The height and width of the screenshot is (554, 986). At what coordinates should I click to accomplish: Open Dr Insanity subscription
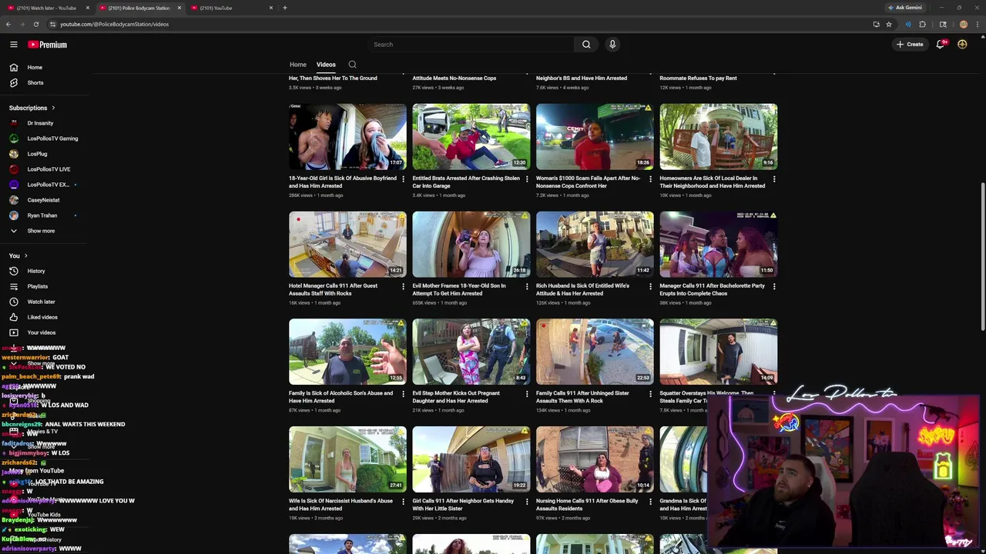pyautogui.click(x=40, y=123)
